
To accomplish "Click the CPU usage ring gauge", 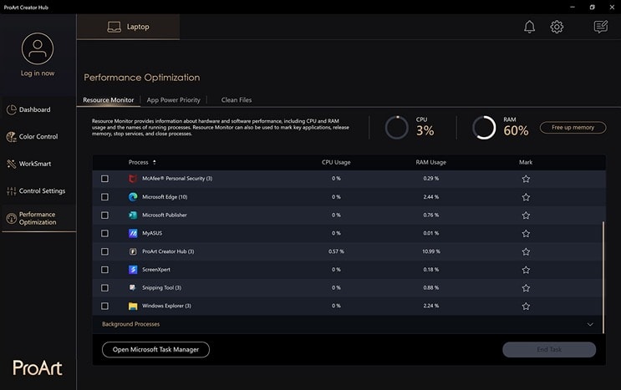I will point(396,128).
